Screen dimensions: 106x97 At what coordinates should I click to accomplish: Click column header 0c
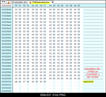click(67, 6)
